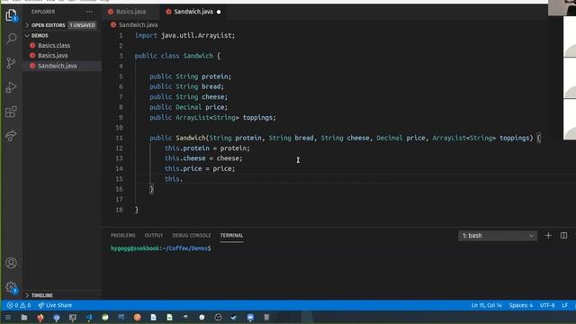Click the "this.cheese = cheese;" line

pos(203,158)
